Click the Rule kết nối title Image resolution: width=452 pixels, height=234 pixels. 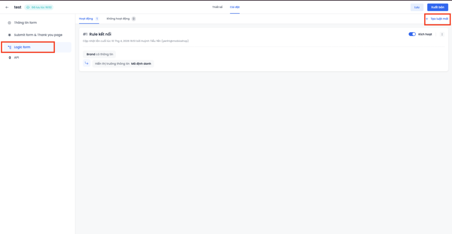point(100,34)
